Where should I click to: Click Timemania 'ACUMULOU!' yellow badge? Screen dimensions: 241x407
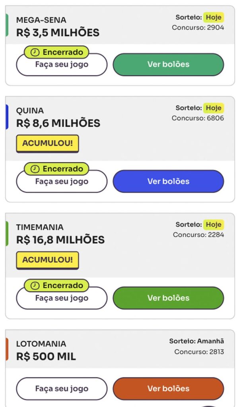pos(47,260)
